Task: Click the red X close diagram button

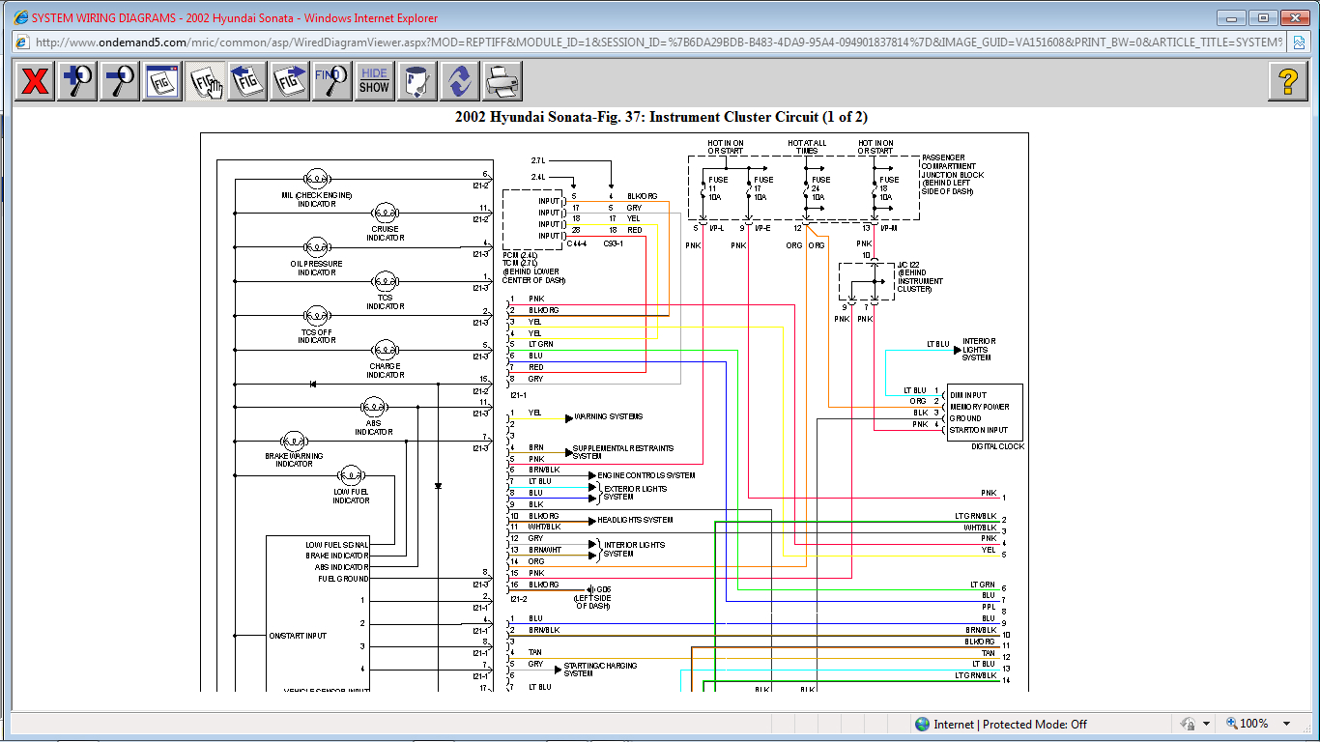Action: (x=35, y=81)
